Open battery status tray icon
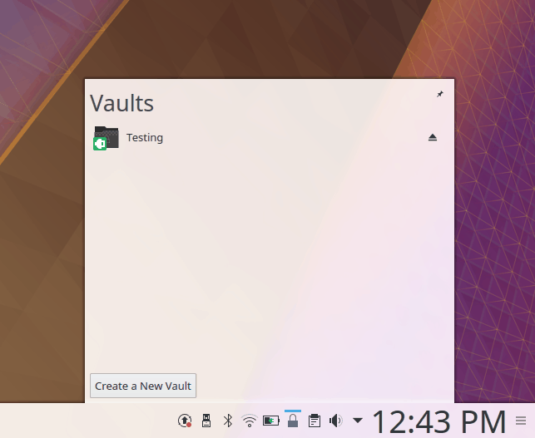This screenshot has width=535, height=438. pyautogui.click(x=271, y=421)
